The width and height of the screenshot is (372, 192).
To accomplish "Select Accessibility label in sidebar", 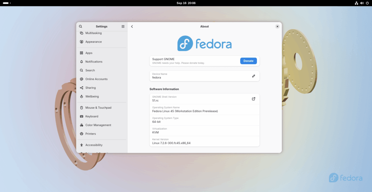I will [x=94, y=145].
